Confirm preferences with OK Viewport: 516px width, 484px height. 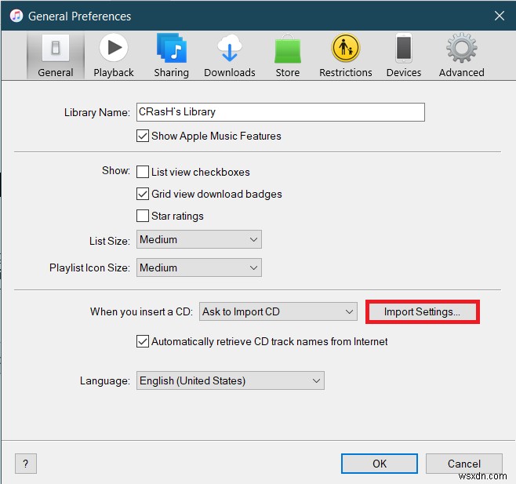[380, 464]
